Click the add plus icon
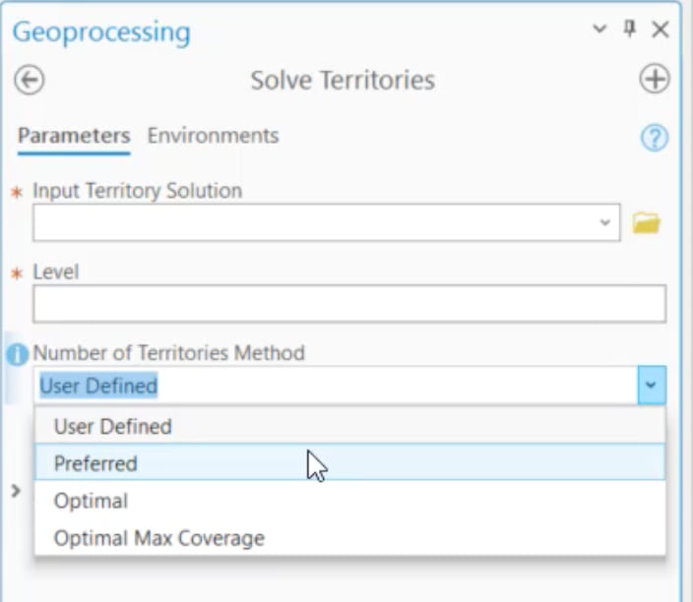This screenshot has height=602, width=693. point(655,80)
